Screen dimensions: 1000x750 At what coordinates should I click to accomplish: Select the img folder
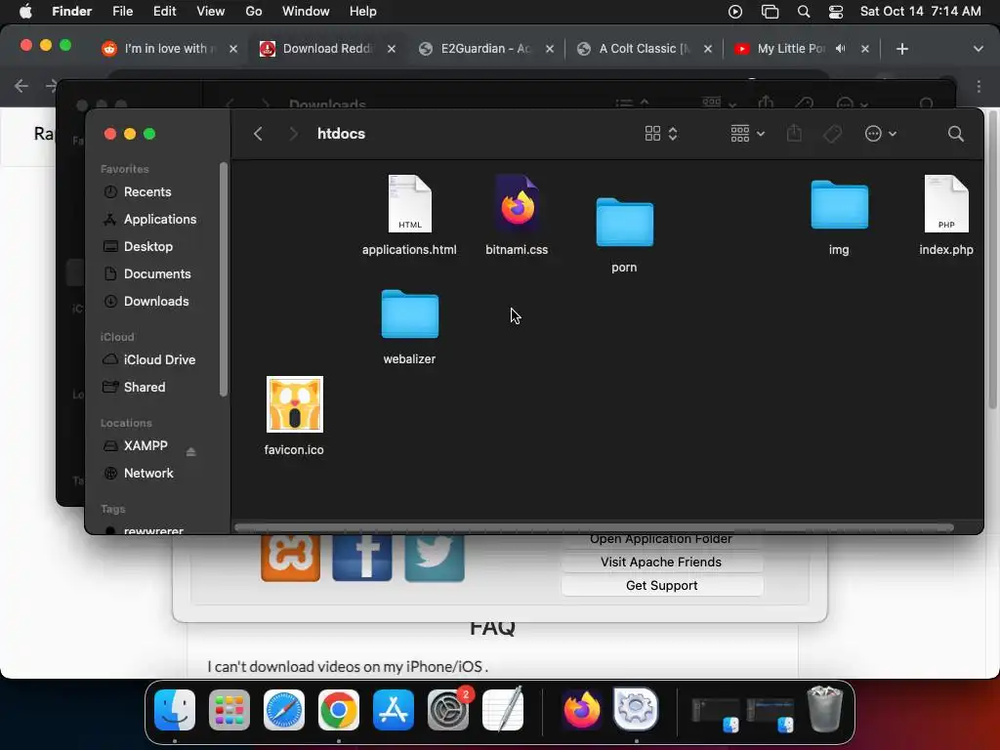coord(839,205)
